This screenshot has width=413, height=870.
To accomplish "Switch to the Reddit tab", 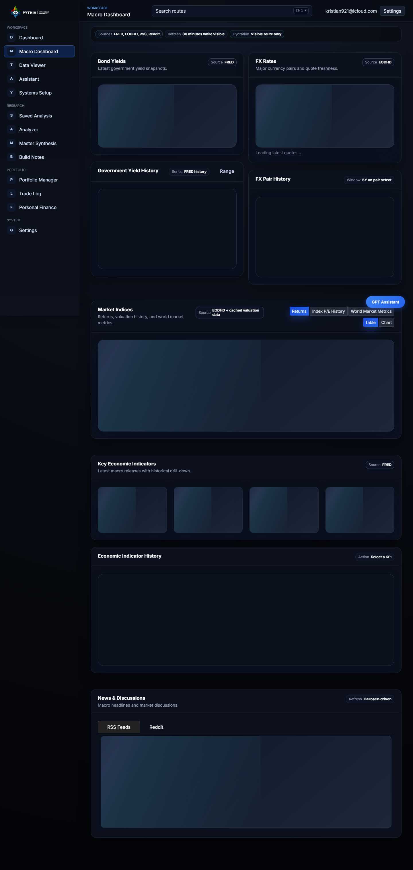I will (156, 727).
